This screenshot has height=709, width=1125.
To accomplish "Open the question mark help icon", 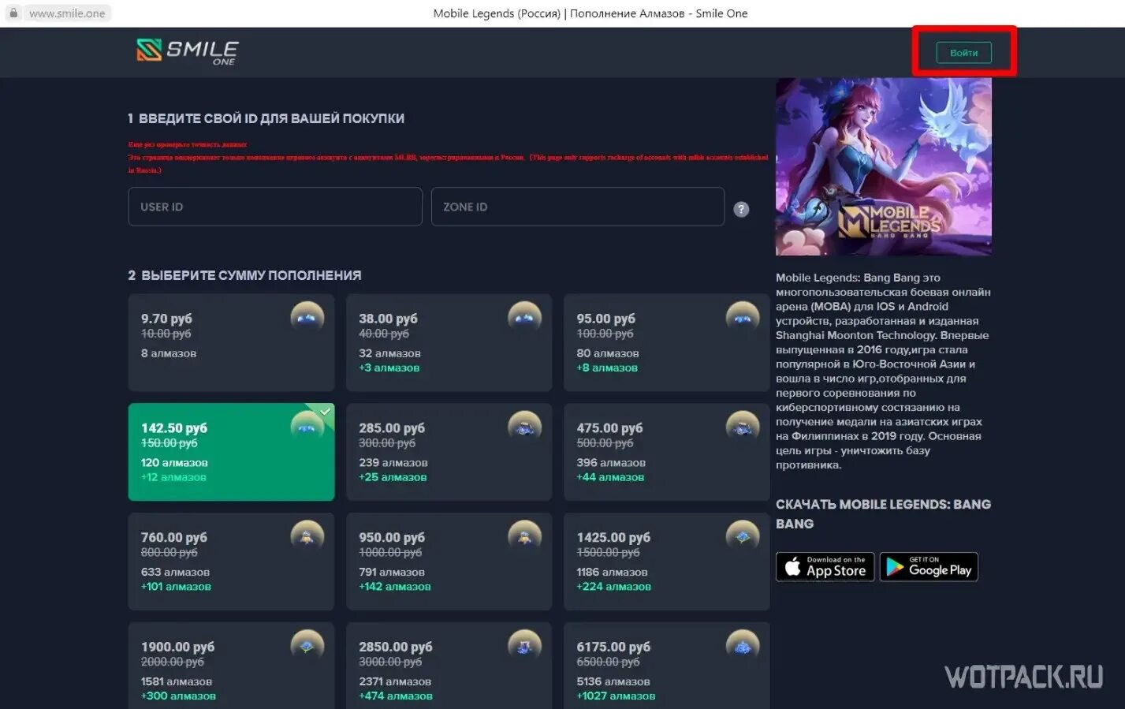I will click(741, 209).
